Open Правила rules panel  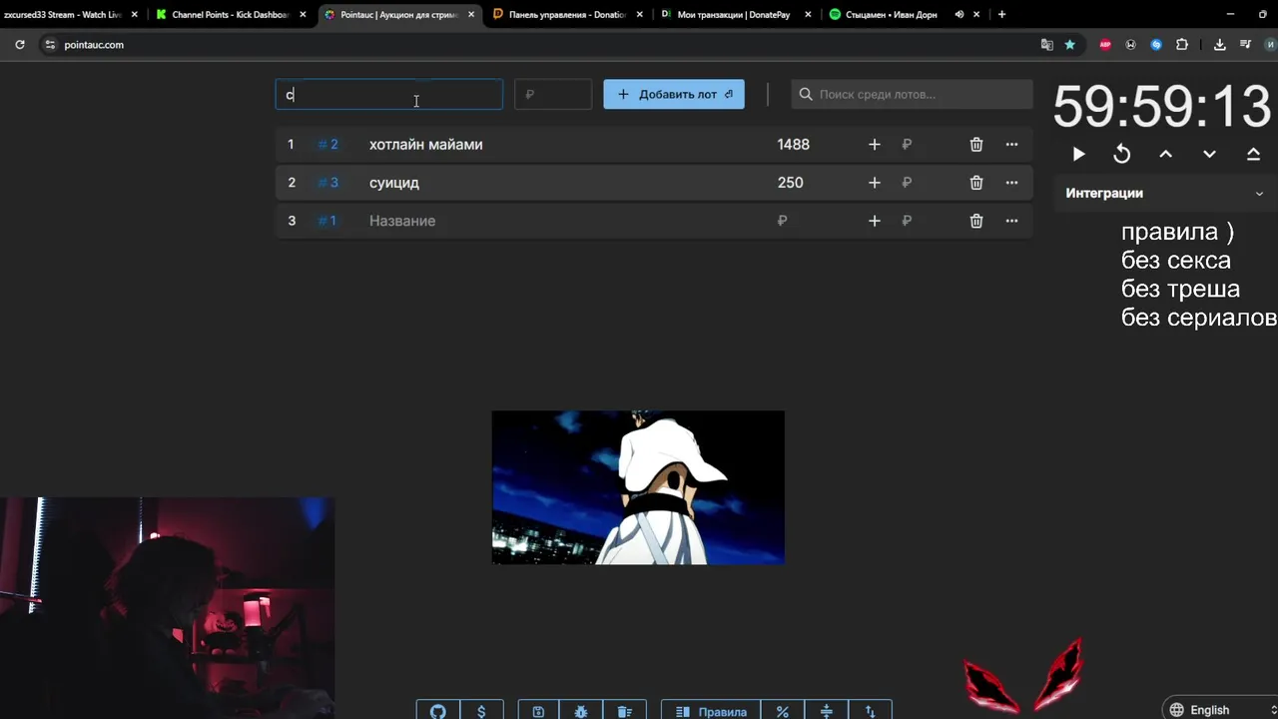click(x=711, y=711)
